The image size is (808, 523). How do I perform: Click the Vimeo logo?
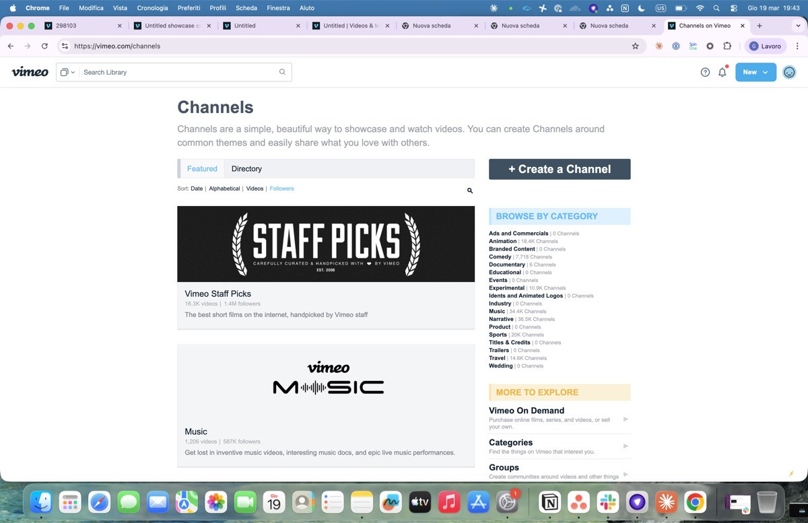30,72
